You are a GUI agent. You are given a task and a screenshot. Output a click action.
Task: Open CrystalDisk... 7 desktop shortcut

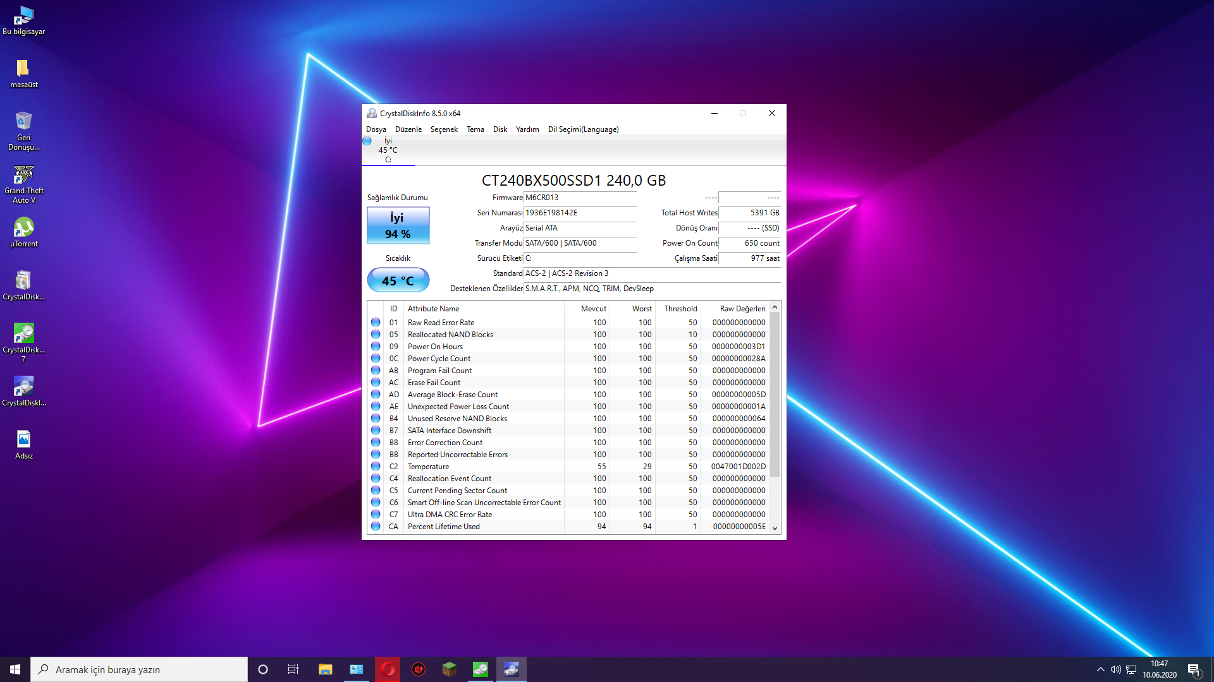pos(23,342)
